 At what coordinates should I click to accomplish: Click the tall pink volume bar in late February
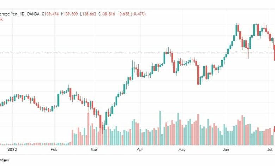88,129
